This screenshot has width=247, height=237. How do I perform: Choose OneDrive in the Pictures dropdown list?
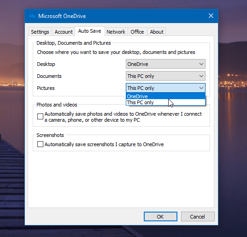165,96
